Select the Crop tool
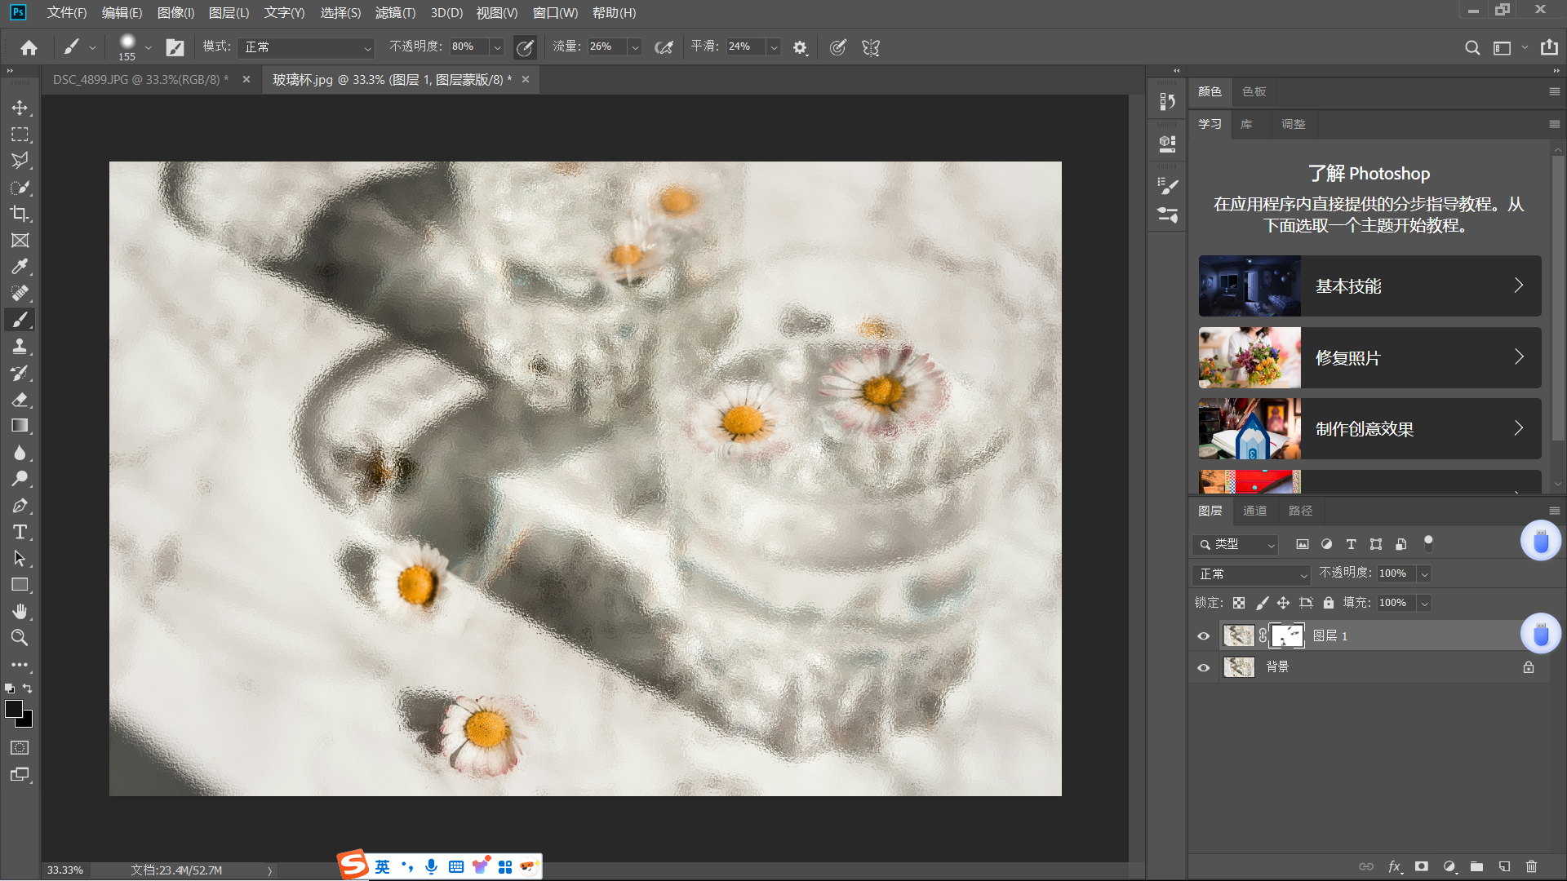Viewport: 1567px width, 881px height. (x=20, y=214)
